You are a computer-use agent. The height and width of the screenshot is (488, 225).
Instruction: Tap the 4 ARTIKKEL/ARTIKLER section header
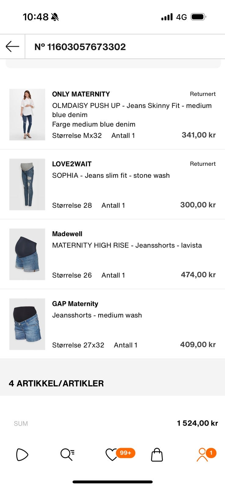click(x=56, y=383)
